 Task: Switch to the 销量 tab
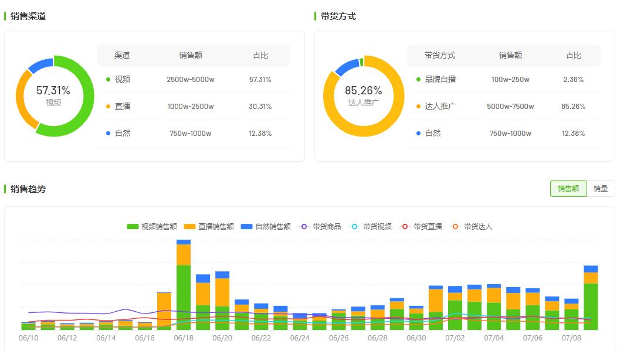click(x=600, y=189)
